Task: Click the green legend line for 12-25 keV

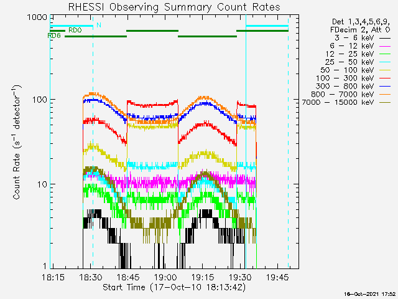Action: 385,54
